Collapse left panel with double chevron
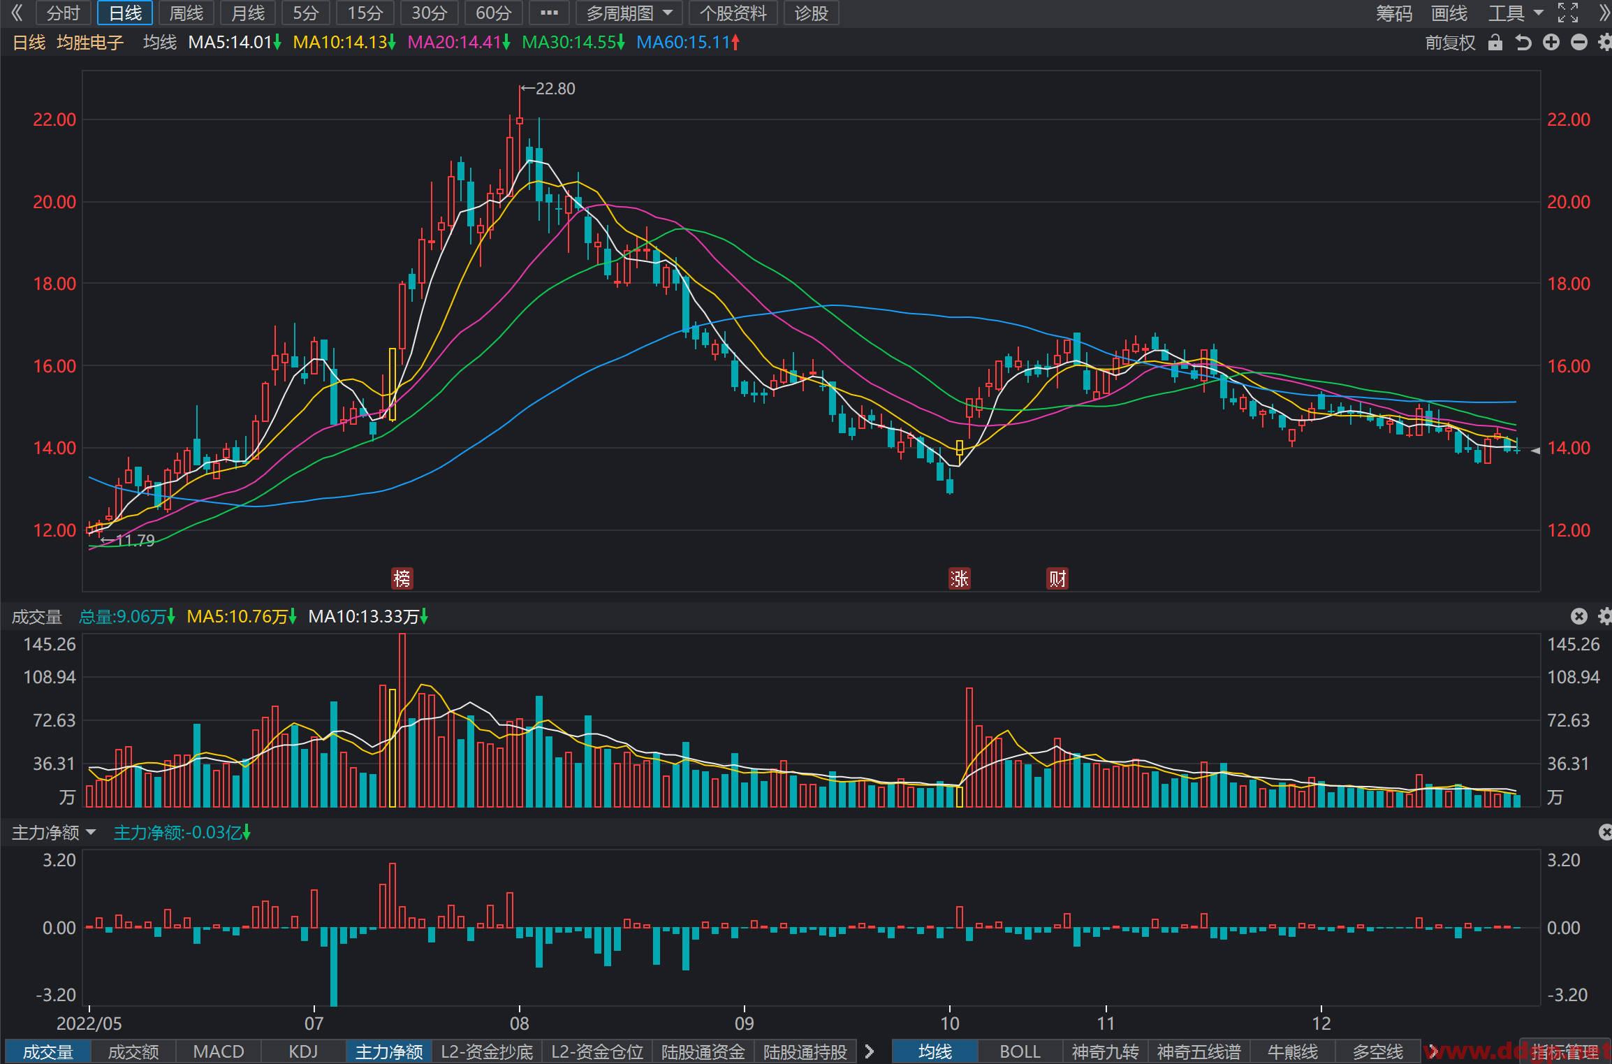Screen dimensions: 1612x1064 pyautogui.click(x=17, y=13)
